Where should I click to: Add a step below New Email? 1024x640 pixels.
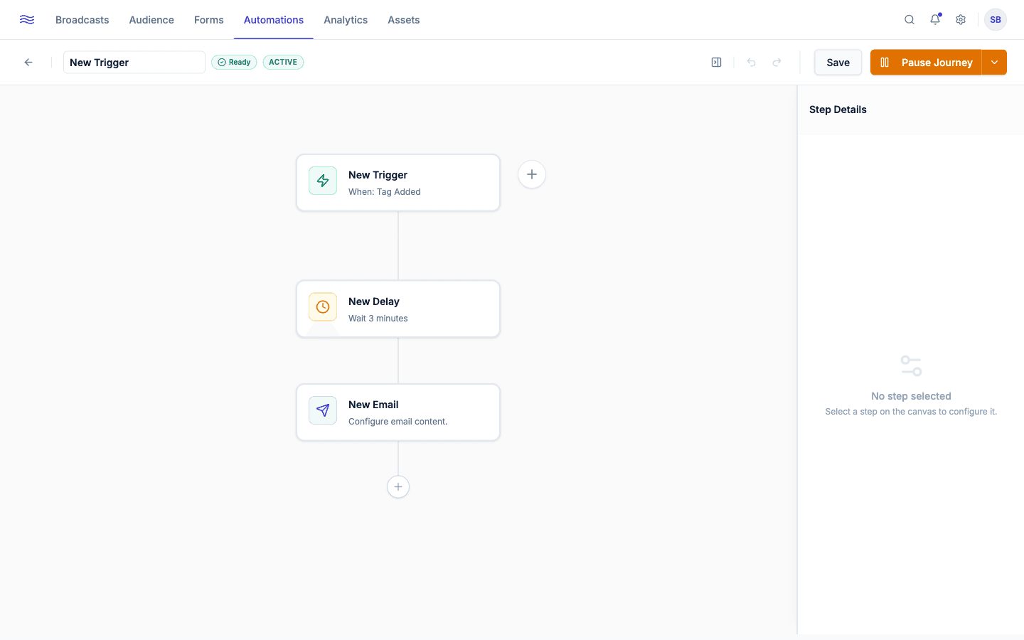pos(398,487)
